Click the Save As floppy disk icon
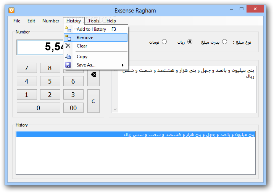 coord(68,65)
